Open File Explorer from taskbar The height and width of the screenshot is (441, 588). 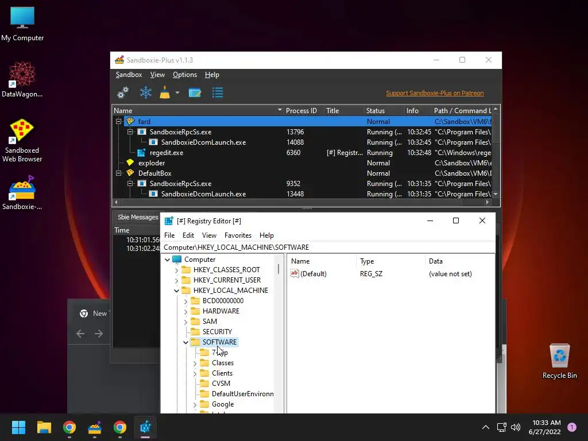pyautogui.click(x=44, y=427)
